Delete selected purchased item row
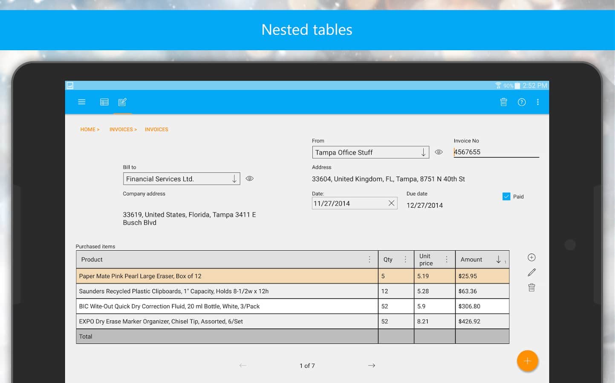The image size is (615, 383). [531, 288]
